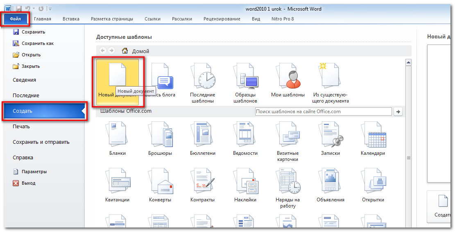Open the Разметка страницы tab
This screenshot has width=455, height=232.
tap(112, 19)
